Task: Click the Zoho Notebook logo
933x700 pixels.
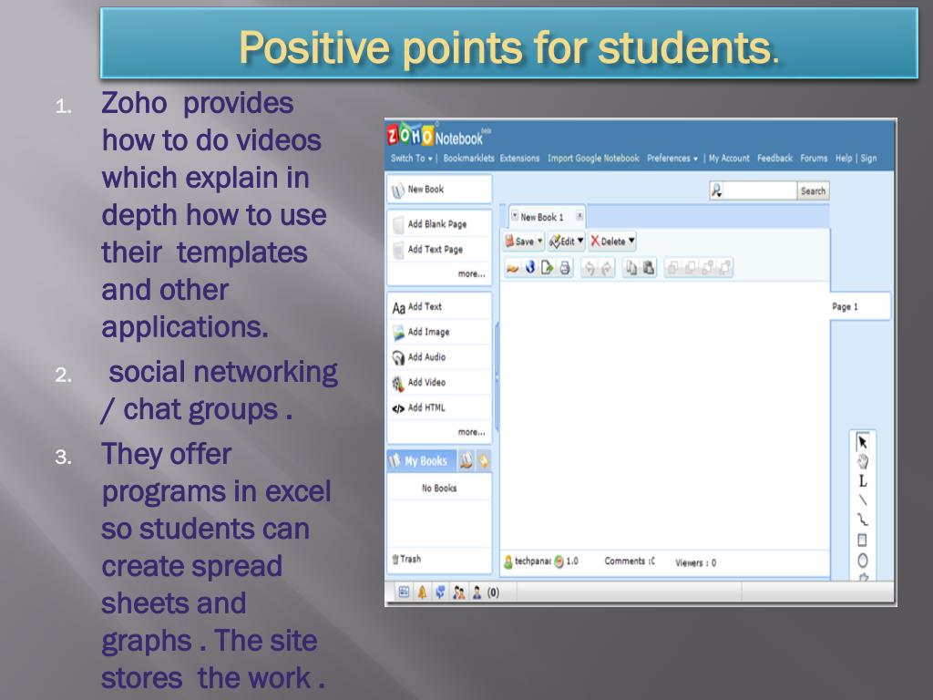Action: coord(438,135)
